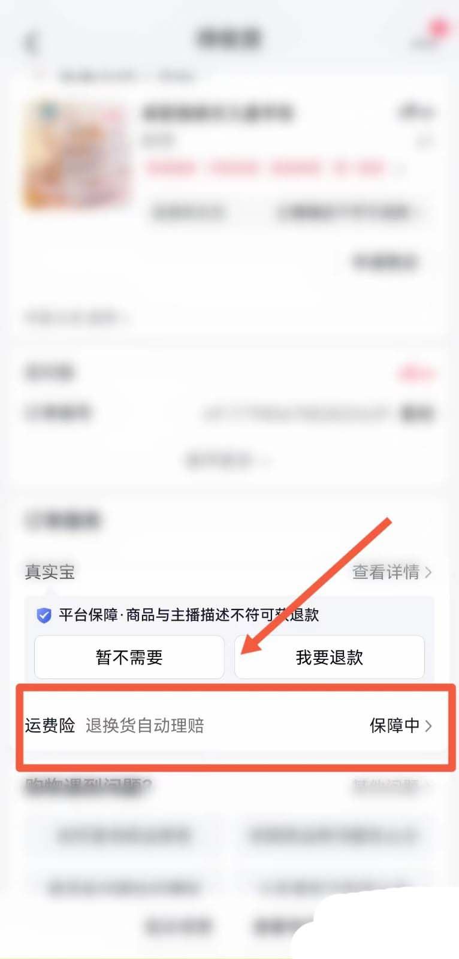Tap the 真实宝 label

click(x=50, y=572)
